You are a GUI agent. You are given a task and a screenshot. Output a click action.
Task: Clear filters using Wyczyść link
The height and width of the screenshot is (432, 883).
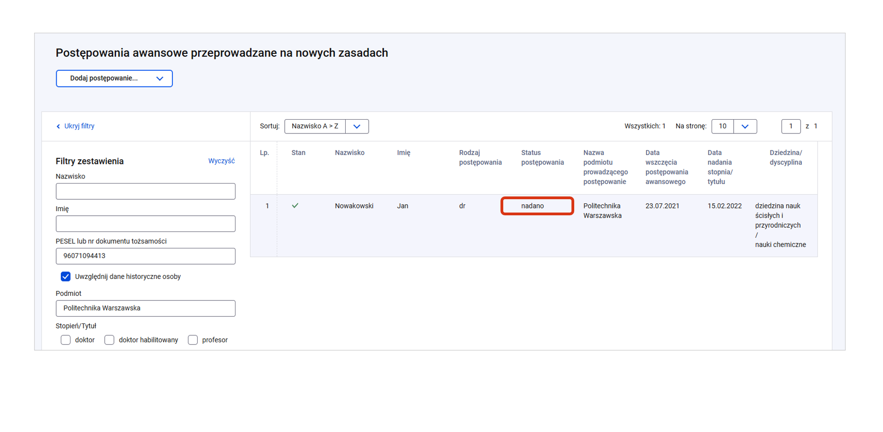click(221, 161)
